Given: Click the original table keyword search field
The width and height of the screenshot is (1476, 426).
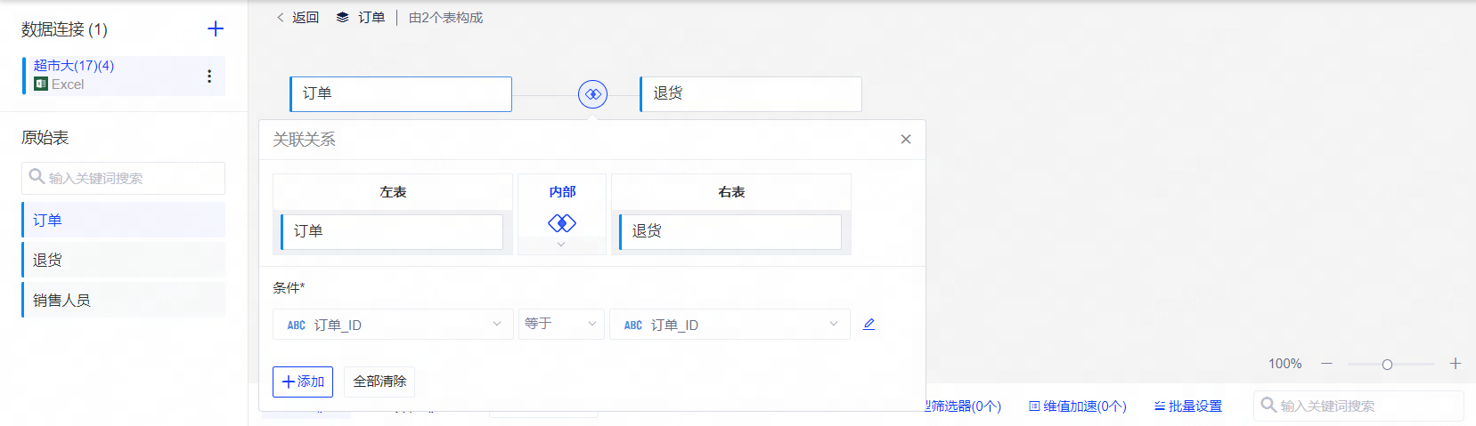Looking at the screenshot, I should pyautogui.click(x=124, y=178).
